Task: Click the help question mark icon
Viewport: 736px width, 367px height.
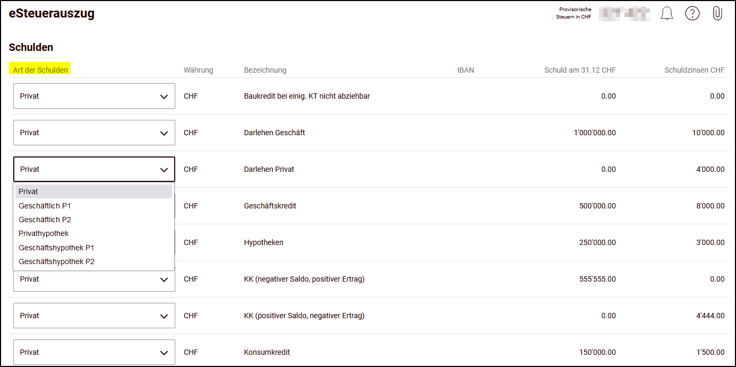Action: click(692, 14)
